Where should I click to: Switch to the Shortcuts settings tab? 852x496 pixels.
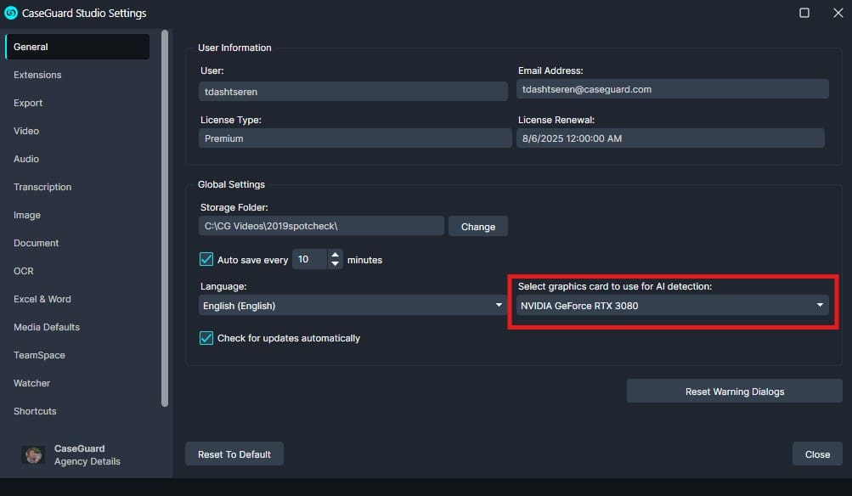coord(34,411)
